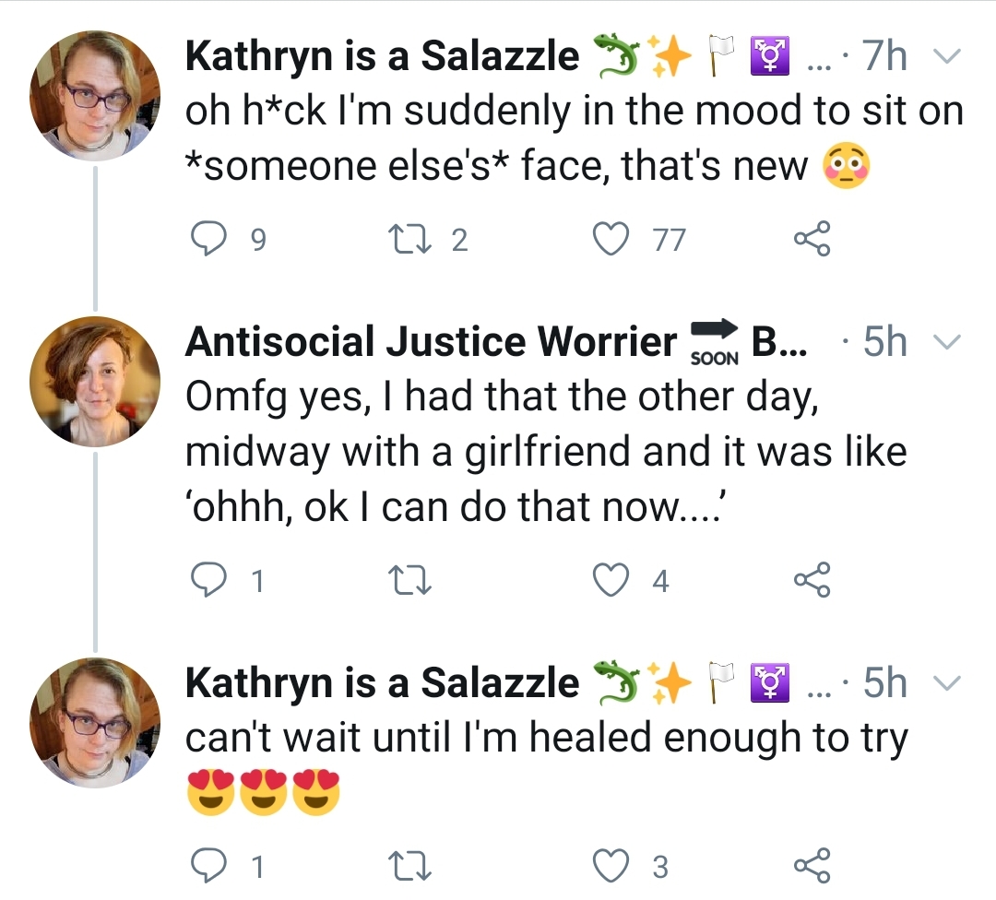Reply to the first tweet with 9 replies
The width and height of the screenshot is (996, 900).
pyautogui.click(x=208, y=239)
